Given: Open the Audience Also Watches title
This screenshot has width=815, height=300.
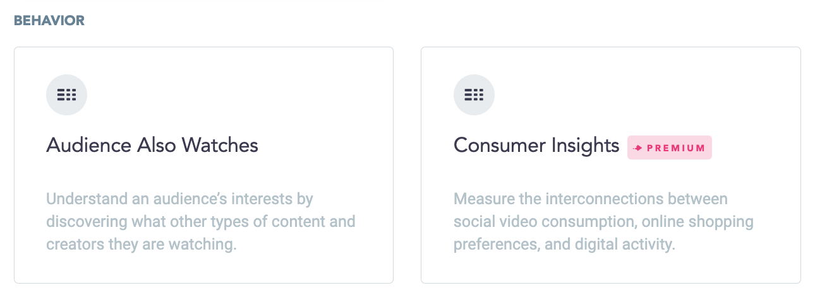Looking at the screenshot, I should (x=152, y=146).
